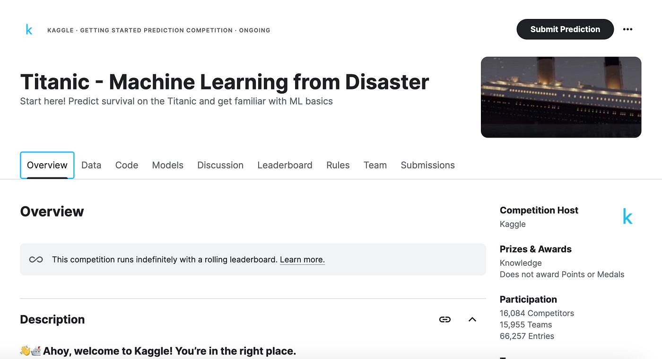
Task: Open the Submissions tab
Action: tap(427, 165)
